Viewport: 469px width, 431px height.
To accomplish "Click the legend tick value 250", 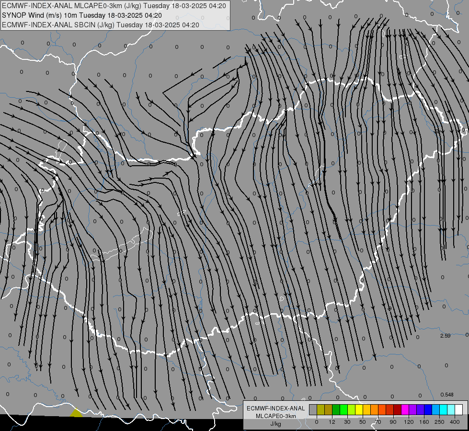I will pyautogui.click(x=439, y=422).
